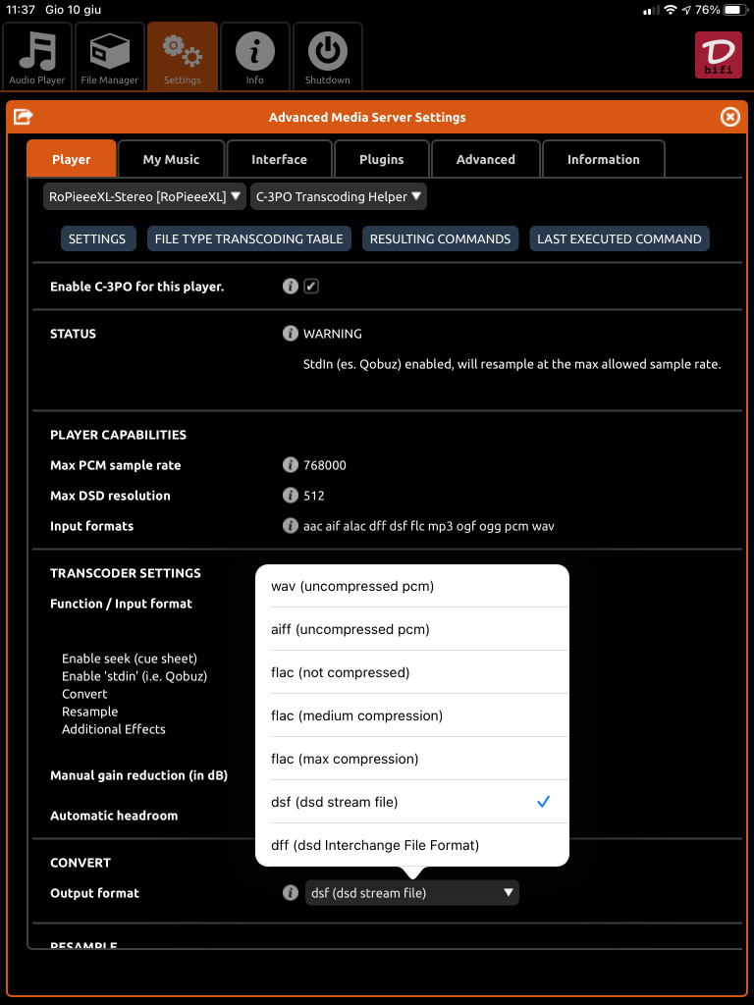Screen dimensions: 754x1005
Task: Open the Info section
Action: pos(254,56)
